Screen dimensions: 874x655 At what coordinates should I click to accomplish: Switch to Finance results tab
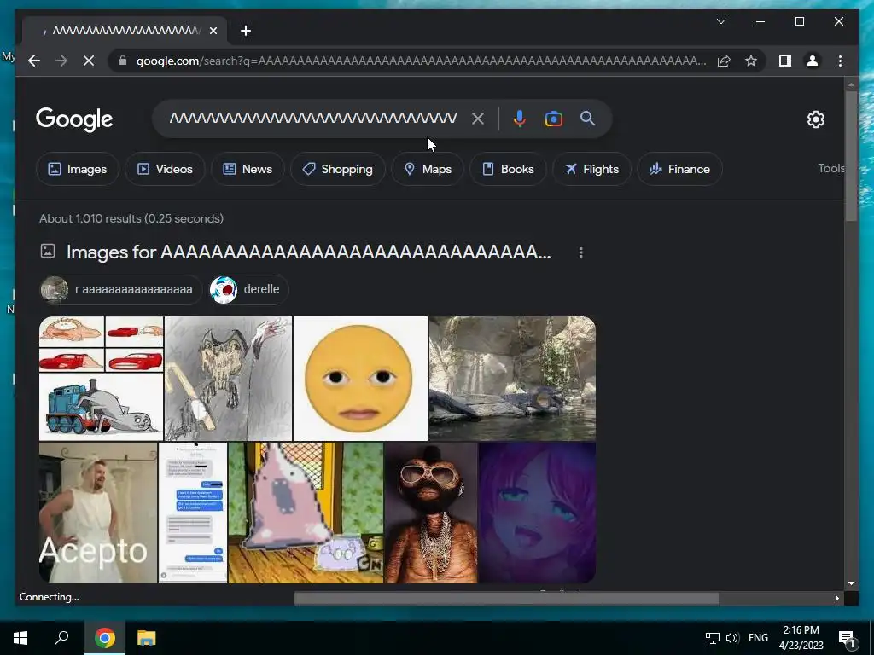[x=679, y=169]
